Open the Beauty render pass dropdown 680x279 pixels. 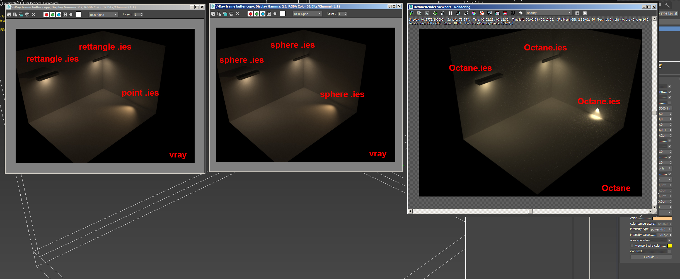[549, 13]
